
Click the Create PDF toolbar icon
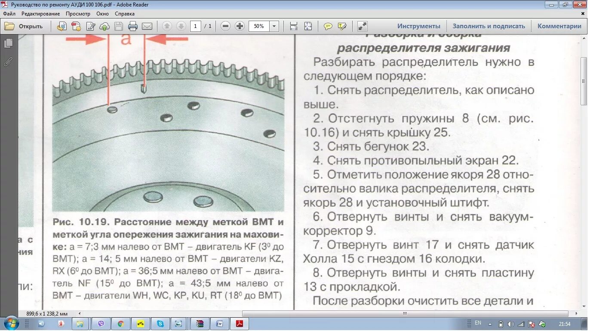(76, 26)
